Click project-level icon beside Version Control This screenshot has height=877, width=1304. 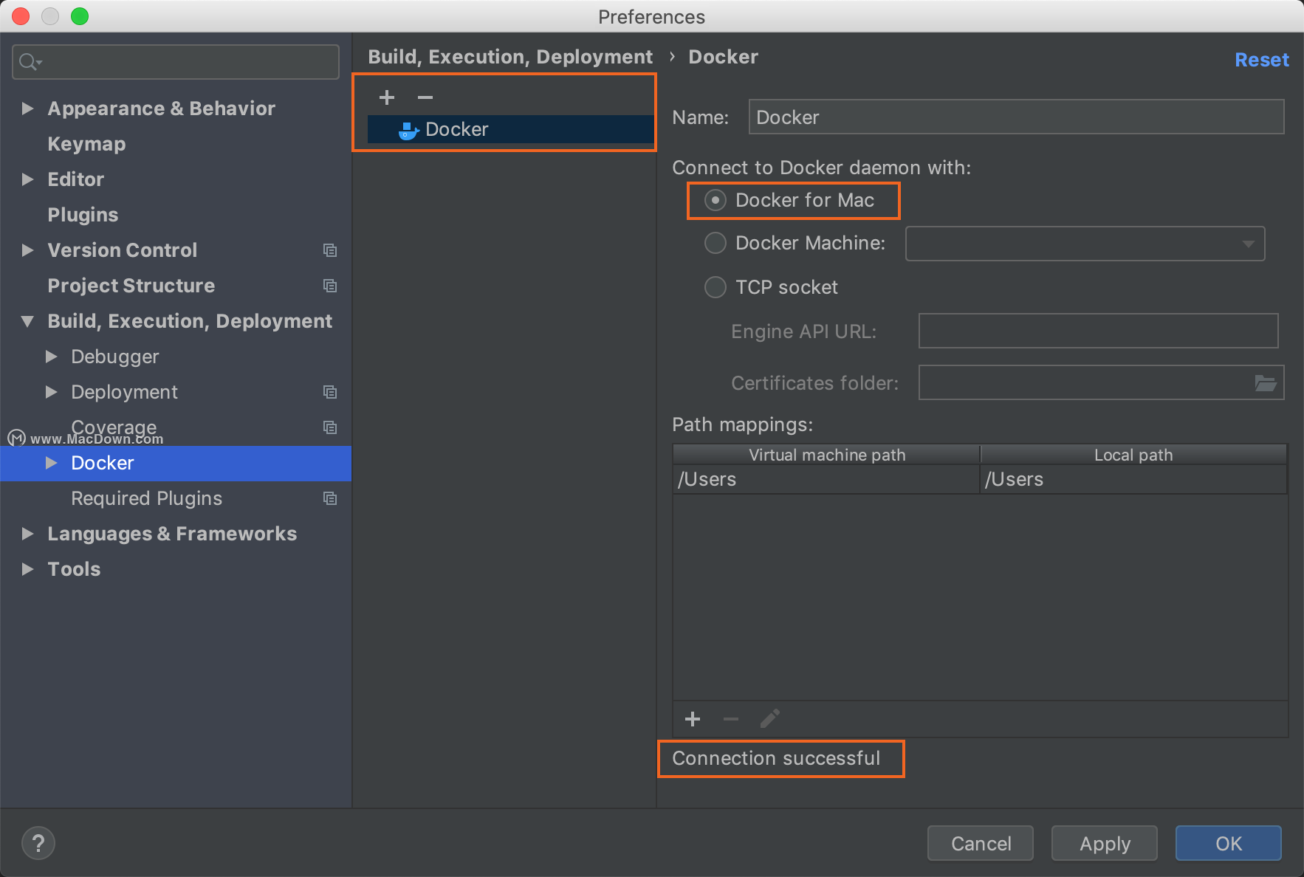(330, 250)
